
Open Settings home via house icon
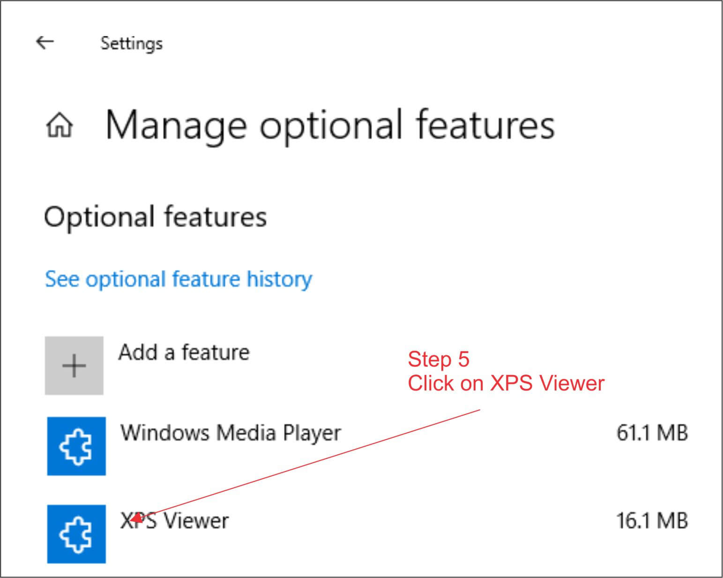tap(60, 126)
